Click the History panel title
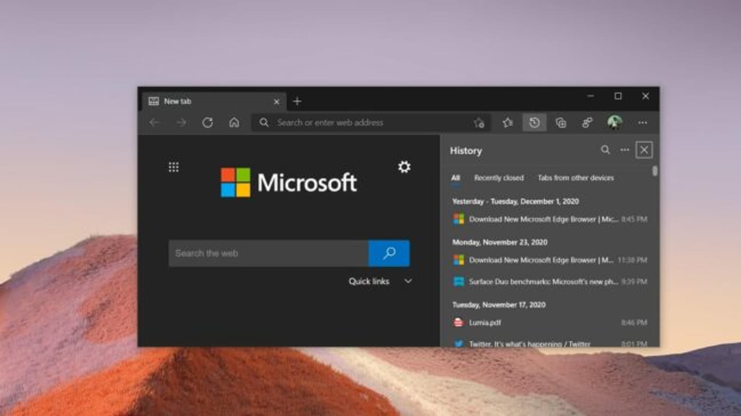741x416 pixels. click(466, 151)
